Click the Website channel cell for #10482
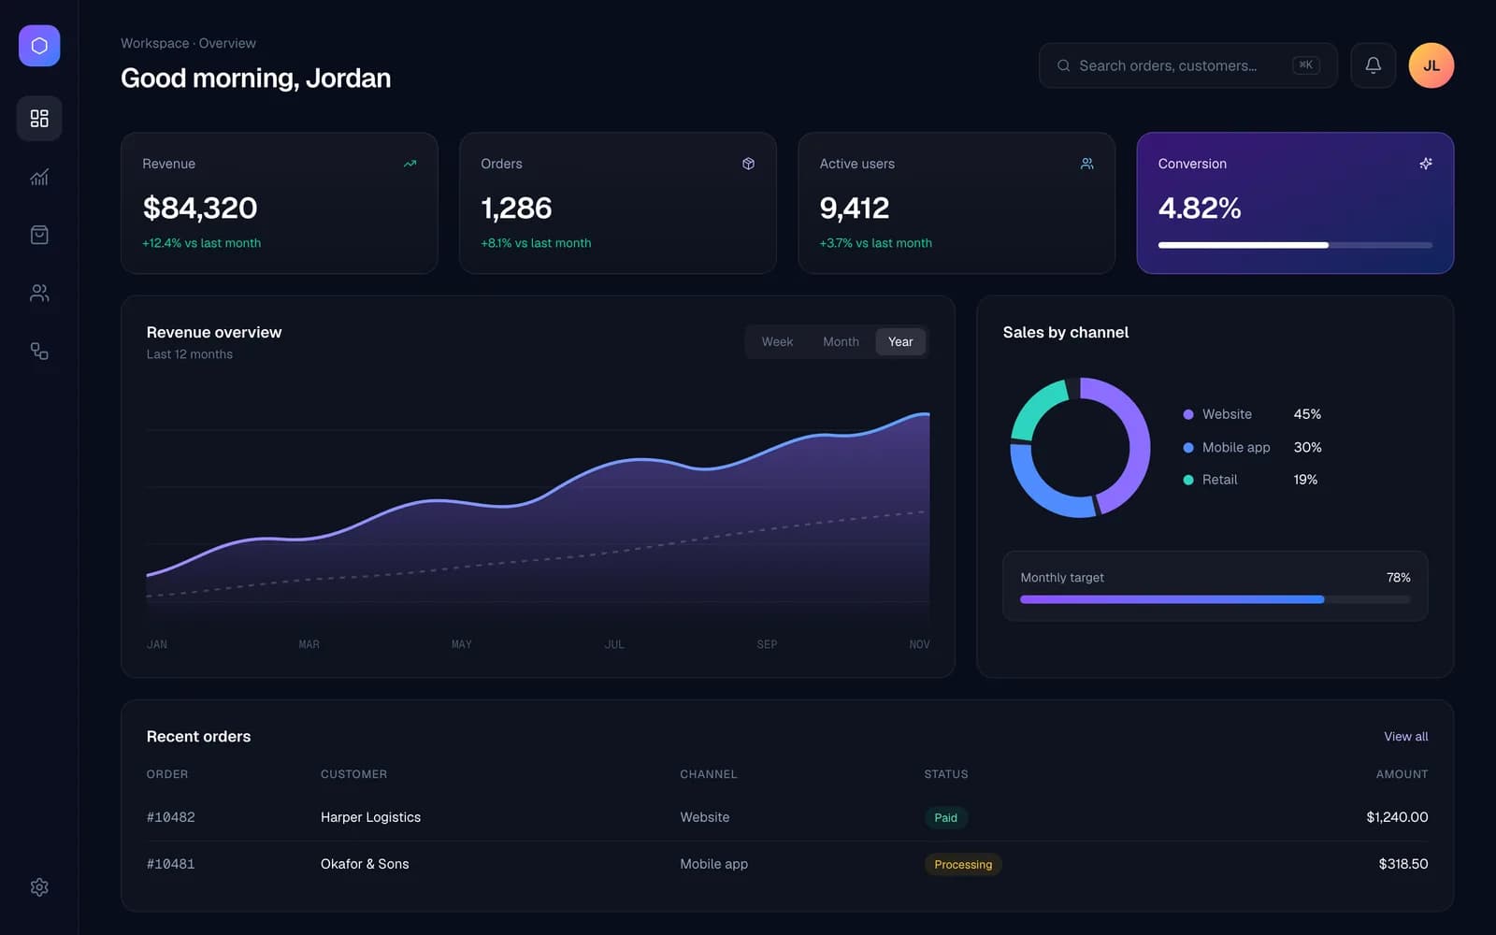 (x=704, y=817)
